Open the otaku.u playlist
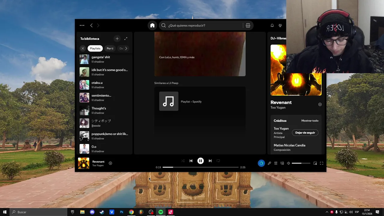The width and height of the screenshot is (384, 216). pos(104,85)
